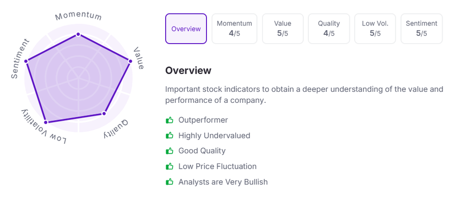Viewport: 474px width, 202px height.
Task: Click the Momentum data point on radar chart
Action: point(78,34)
